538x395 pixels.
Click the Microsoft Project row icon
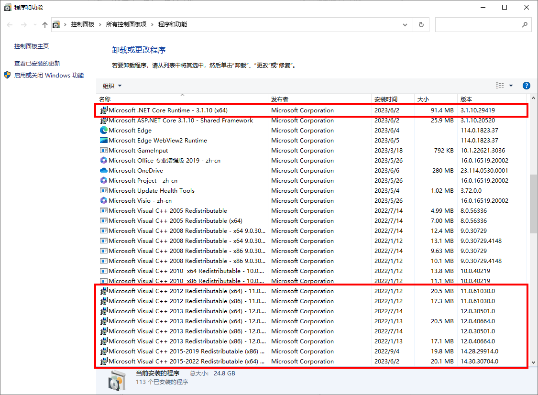pyautogui.click(x=104, y=180)
